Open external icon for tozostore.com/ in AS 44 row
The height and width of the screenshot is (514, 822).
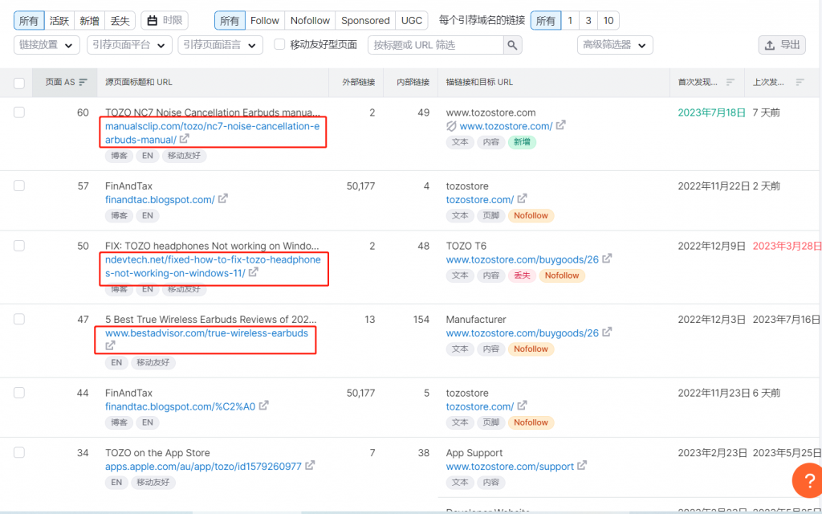pyautogui.click(x=522, y=406)
